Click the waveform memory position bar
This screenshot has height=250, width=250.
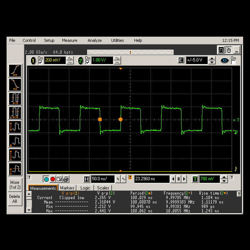click(130, 52)
